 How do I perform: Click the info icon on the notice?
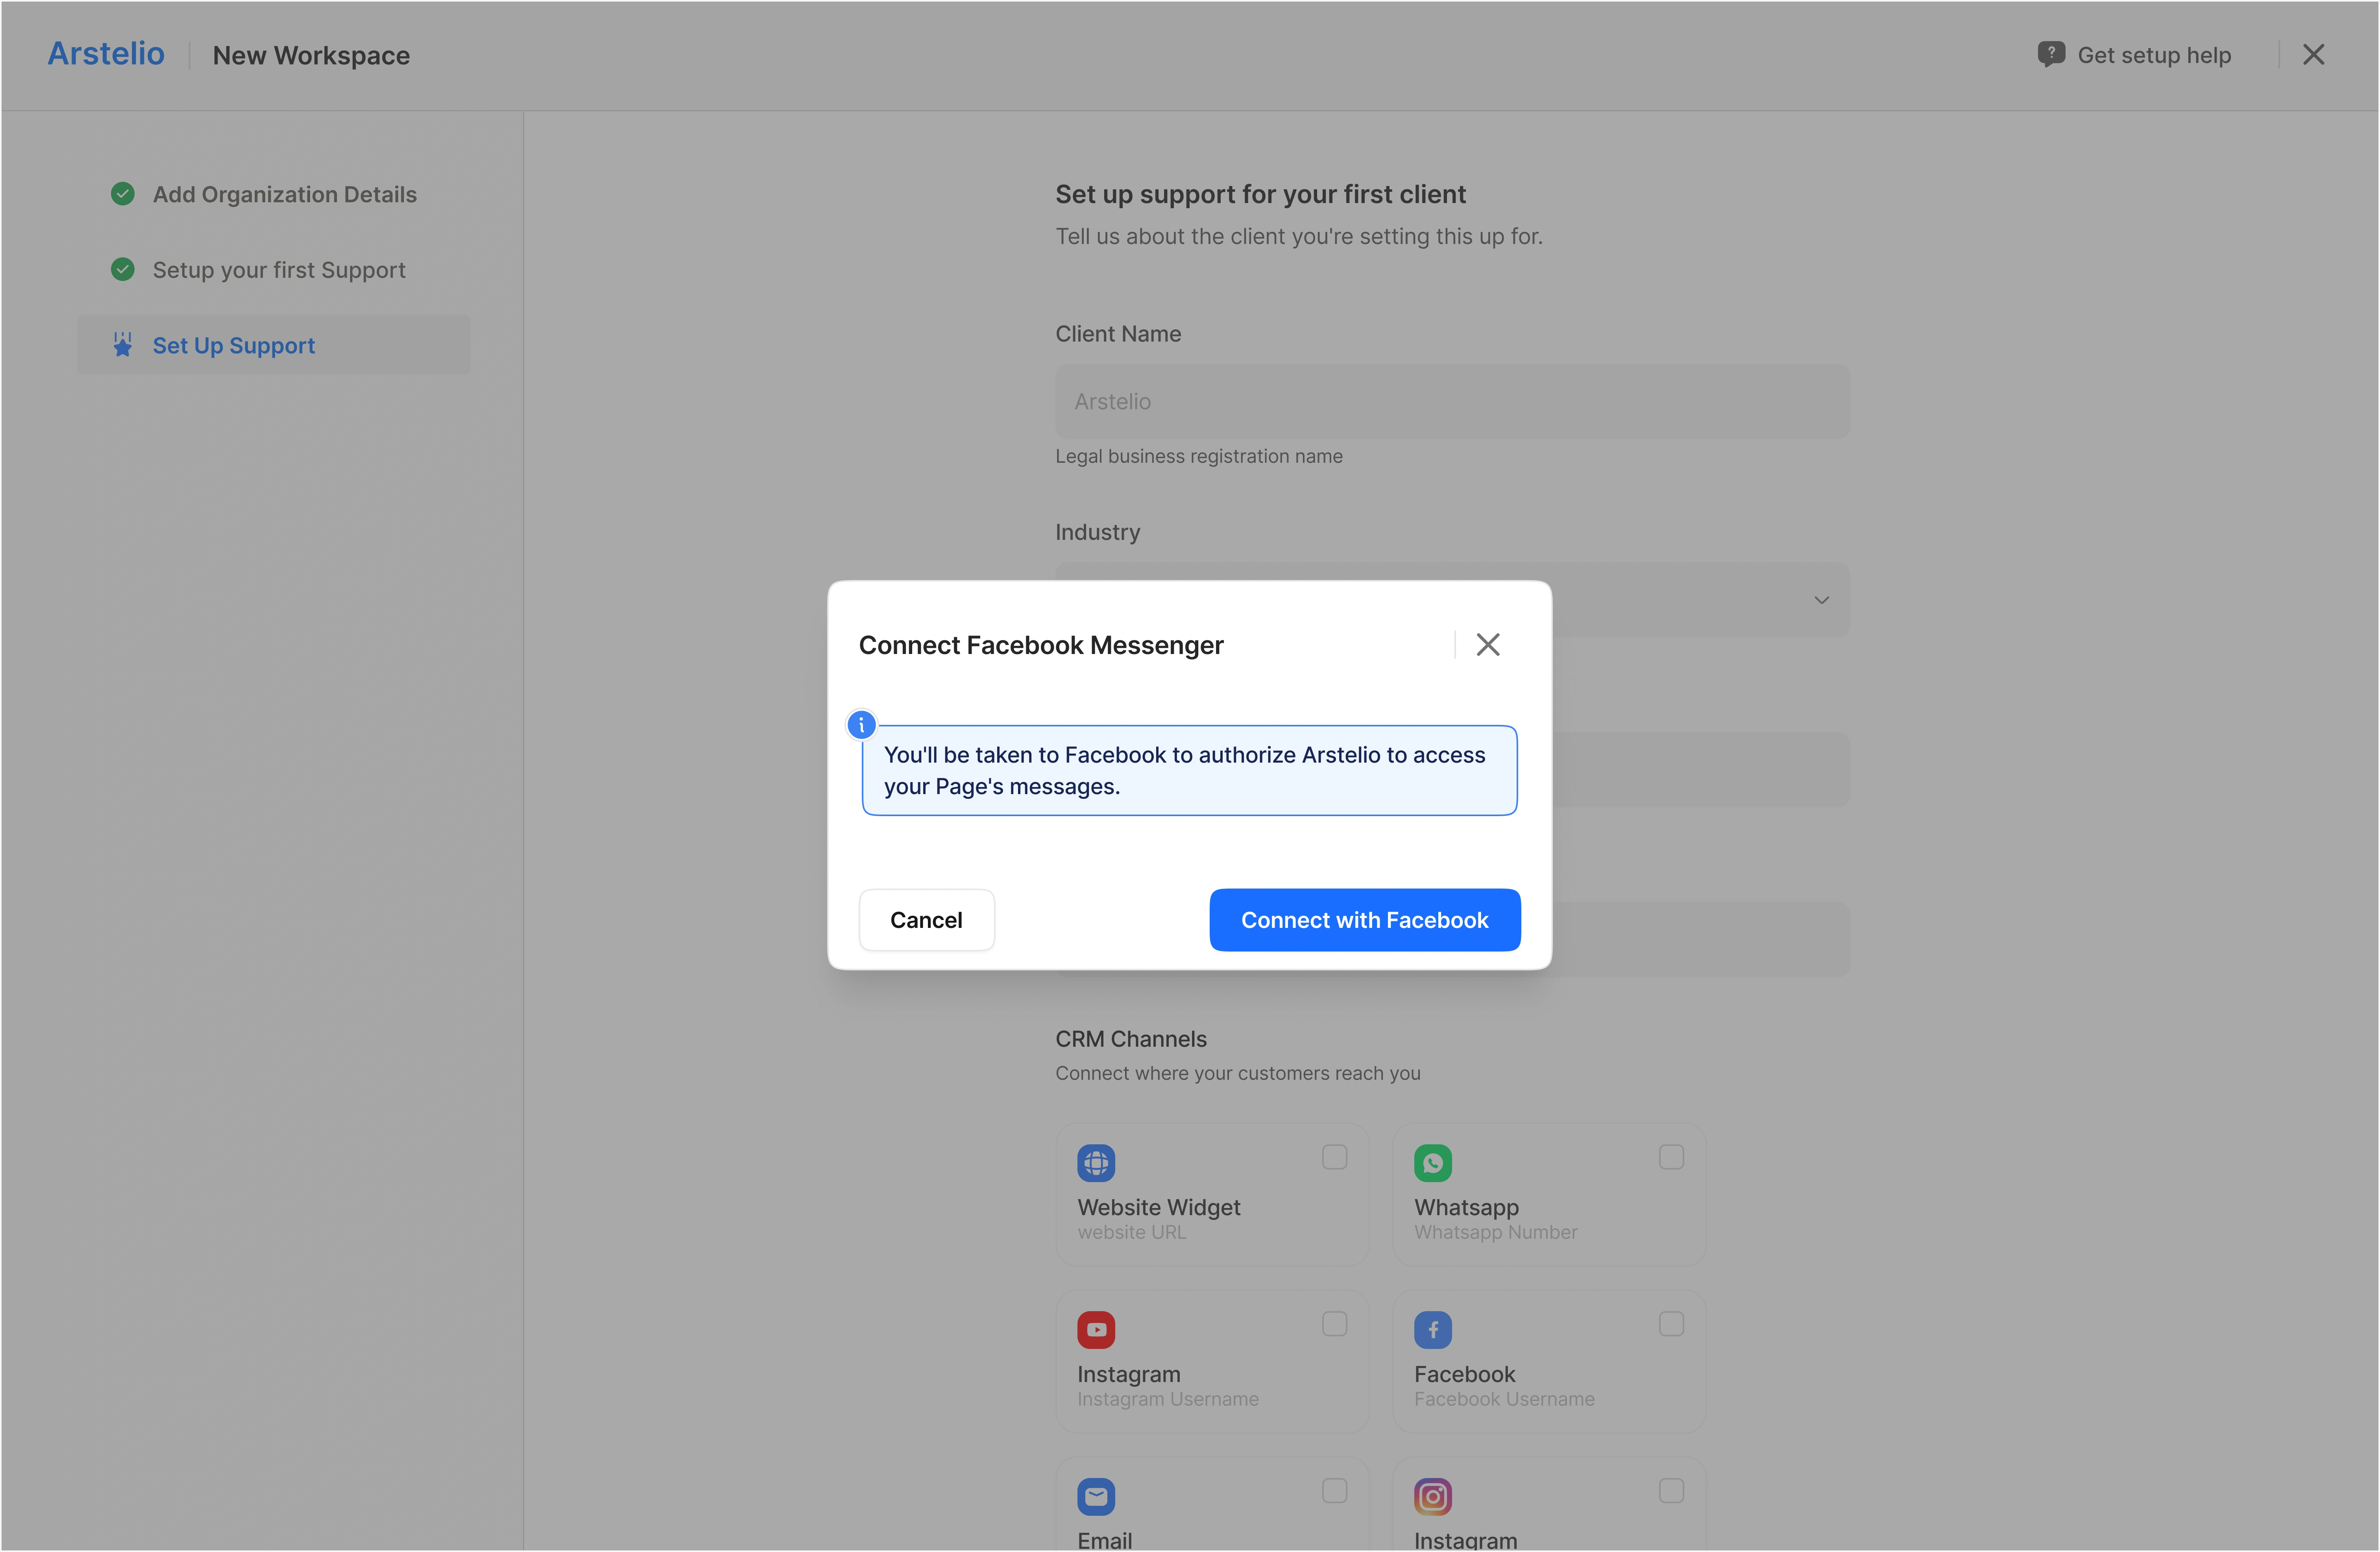pyautogui.click(x=861, y=725)
